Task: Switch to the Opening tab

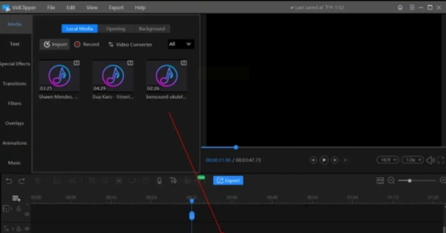Action: point(116,29)
